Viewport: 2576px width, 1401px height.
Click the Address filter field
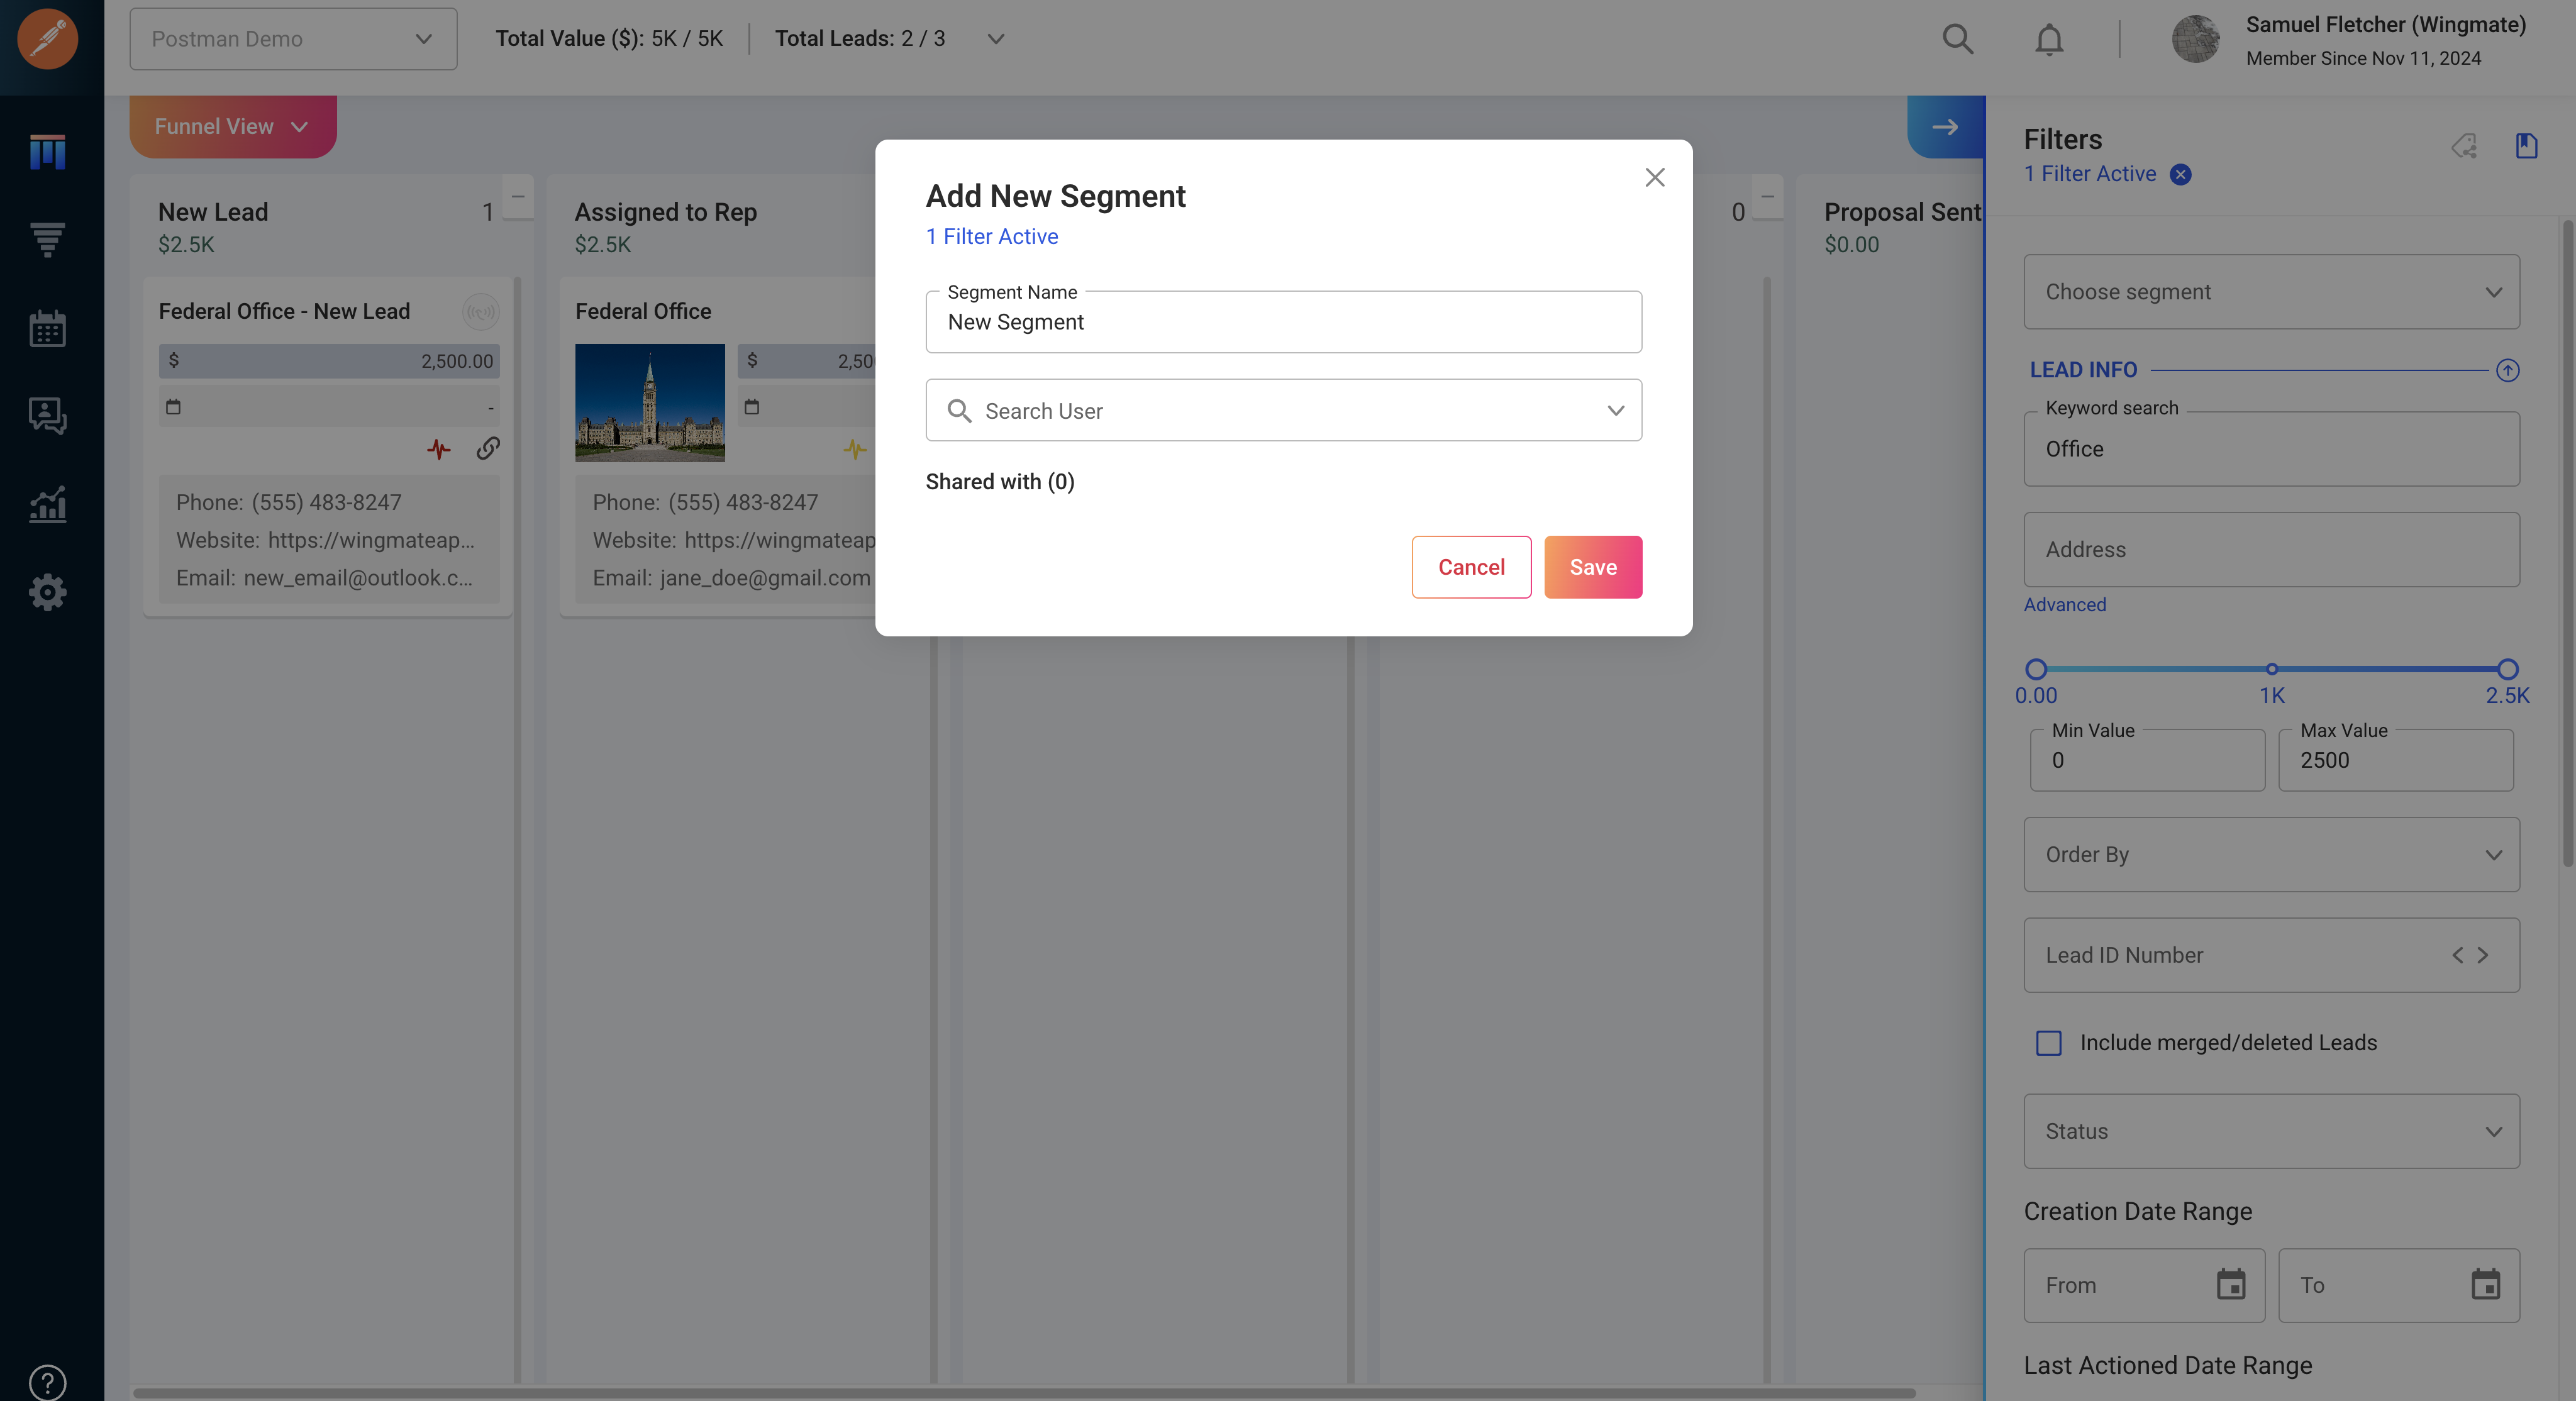click(x=2271, y=550)
